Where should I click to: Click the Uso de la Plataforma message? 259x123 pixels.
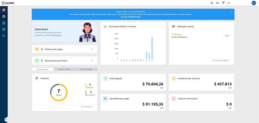coord(179,37)
